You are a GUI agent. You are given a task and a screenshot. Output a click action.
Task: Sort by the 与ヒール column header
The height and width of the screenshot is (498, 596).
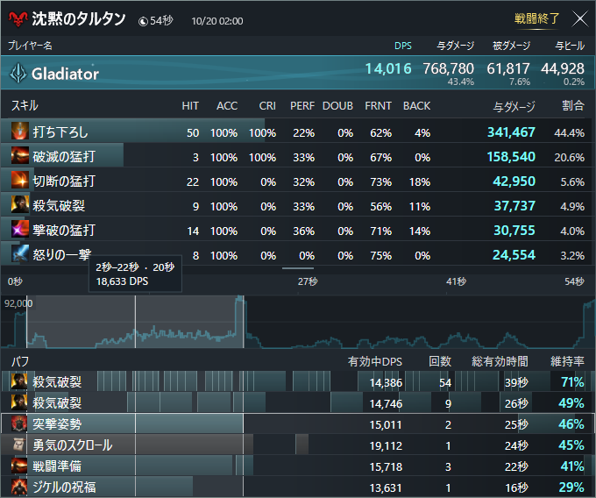click(570, 46)
